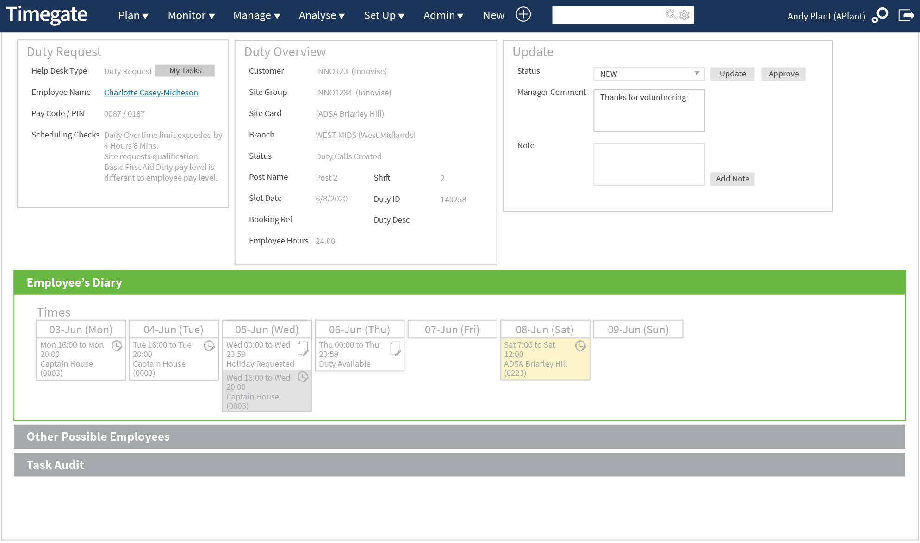
Task: Click the note icon on Wed Holiday Requested entry
Action: click(x=304, y=349)
